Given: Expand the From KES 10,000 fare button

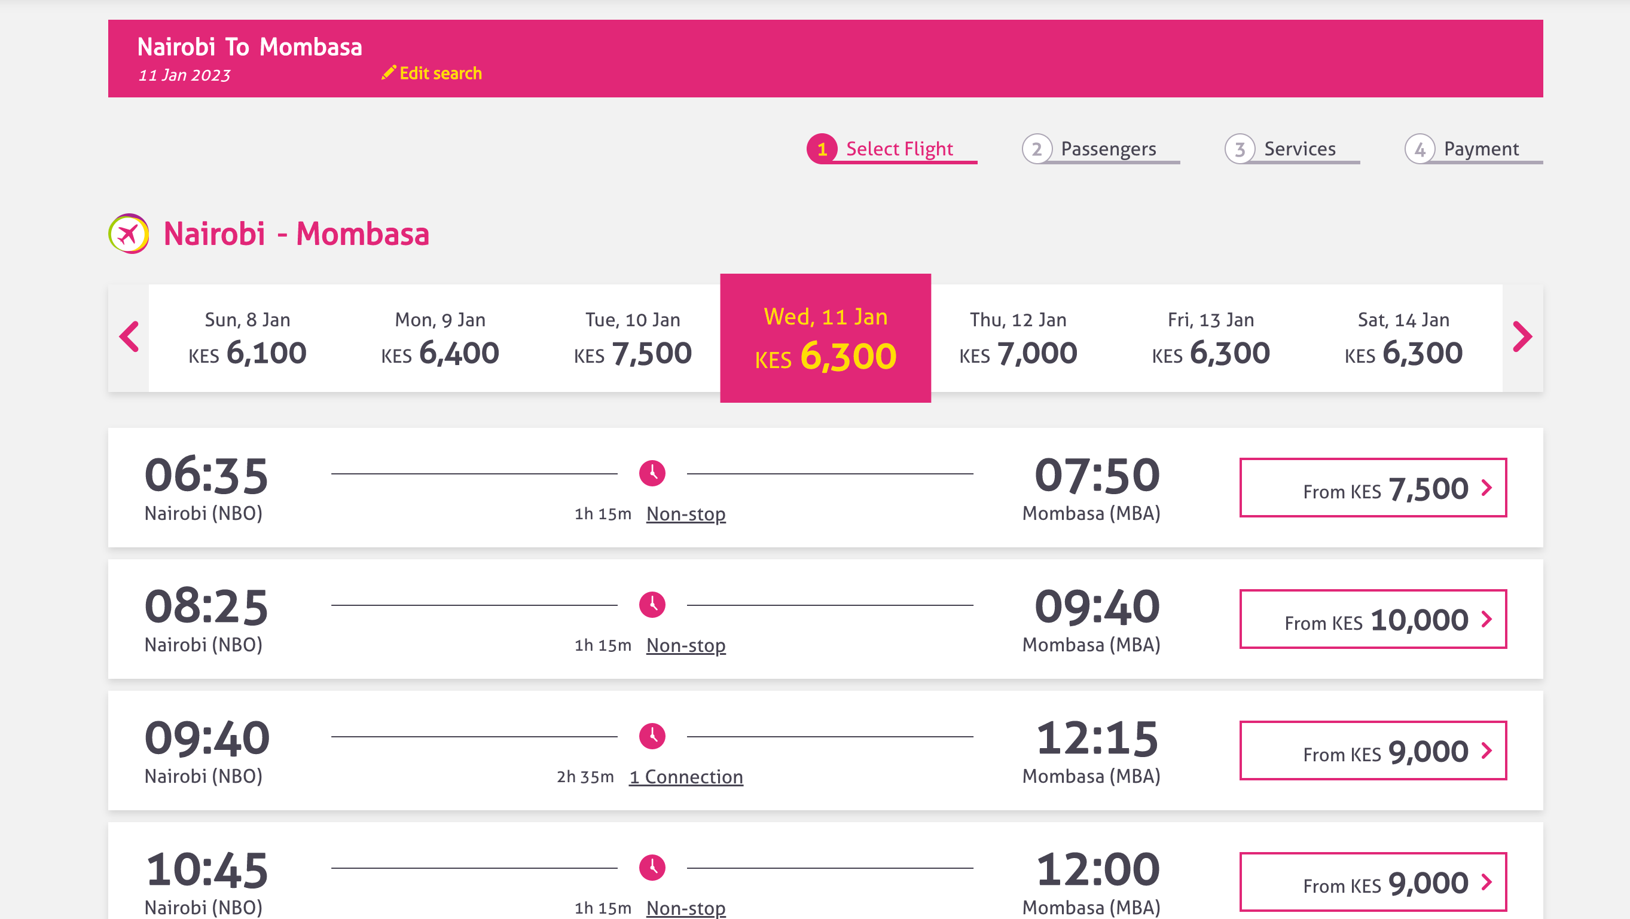Looking at the screenshot, I should click(x=1372, y=619).
